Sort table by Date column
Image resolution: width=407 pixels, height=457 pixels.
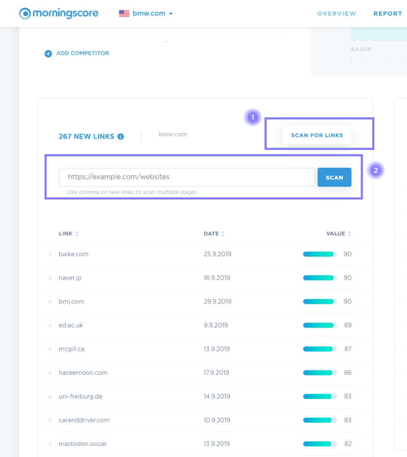point(214,233)
